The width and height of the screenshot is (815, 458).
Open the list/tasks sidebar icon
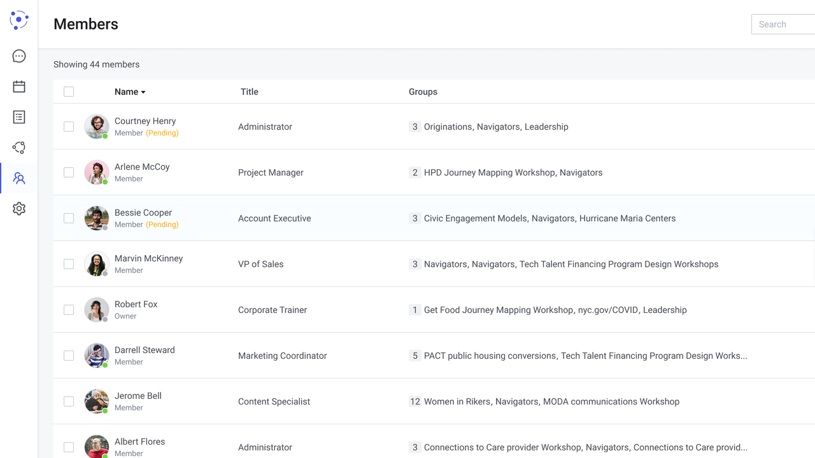point(19,117)
